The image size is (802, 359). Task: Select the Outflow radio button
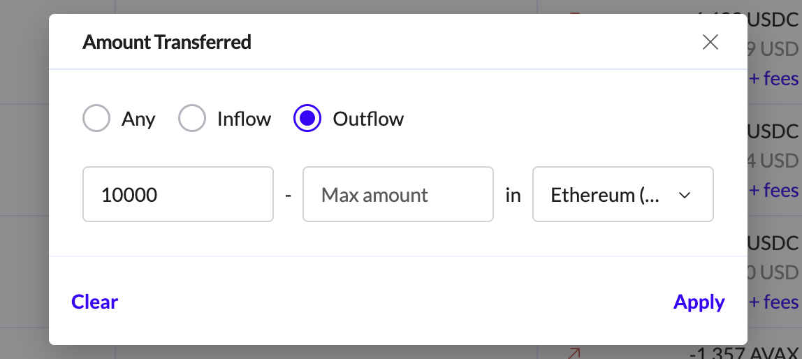(x=307, y=119)
